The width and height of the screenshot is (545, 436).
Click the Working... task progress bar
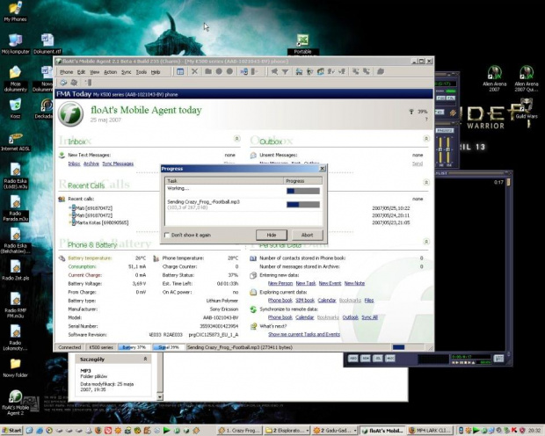pyautogui.click(x=302, y=191)
